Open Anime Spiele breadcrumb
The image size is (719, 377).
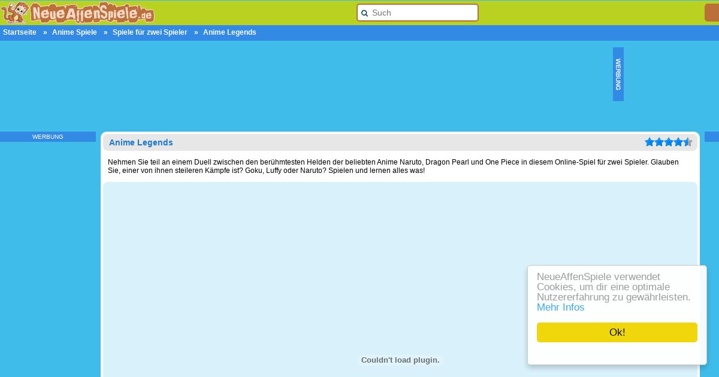click(x=74, y=32)
